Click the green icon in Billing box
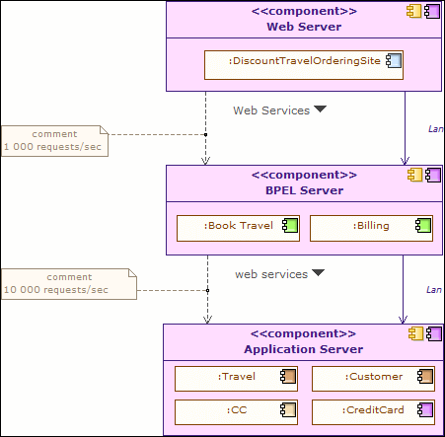 423,225
